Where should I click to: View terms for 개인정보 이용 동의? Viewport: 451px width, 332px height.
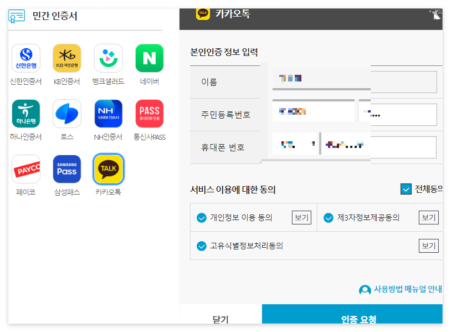click(301, 217)
